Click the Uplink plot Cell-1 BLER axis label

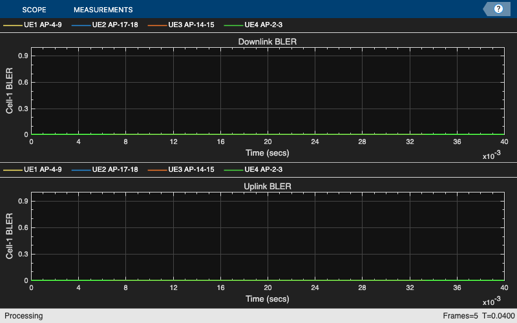pyautogui.click(x=9, y=236)
